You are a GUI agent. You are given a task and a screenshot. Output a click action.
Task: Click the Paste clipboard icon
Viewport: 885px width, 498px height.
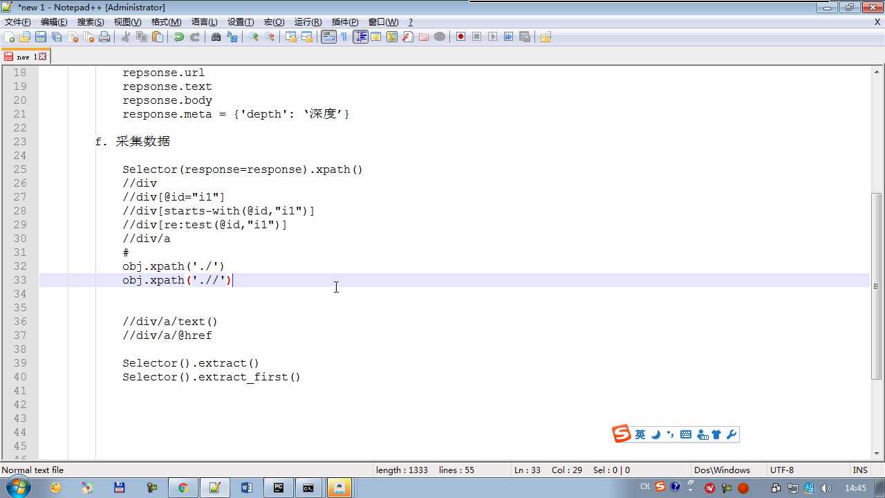tap(158, 37)
